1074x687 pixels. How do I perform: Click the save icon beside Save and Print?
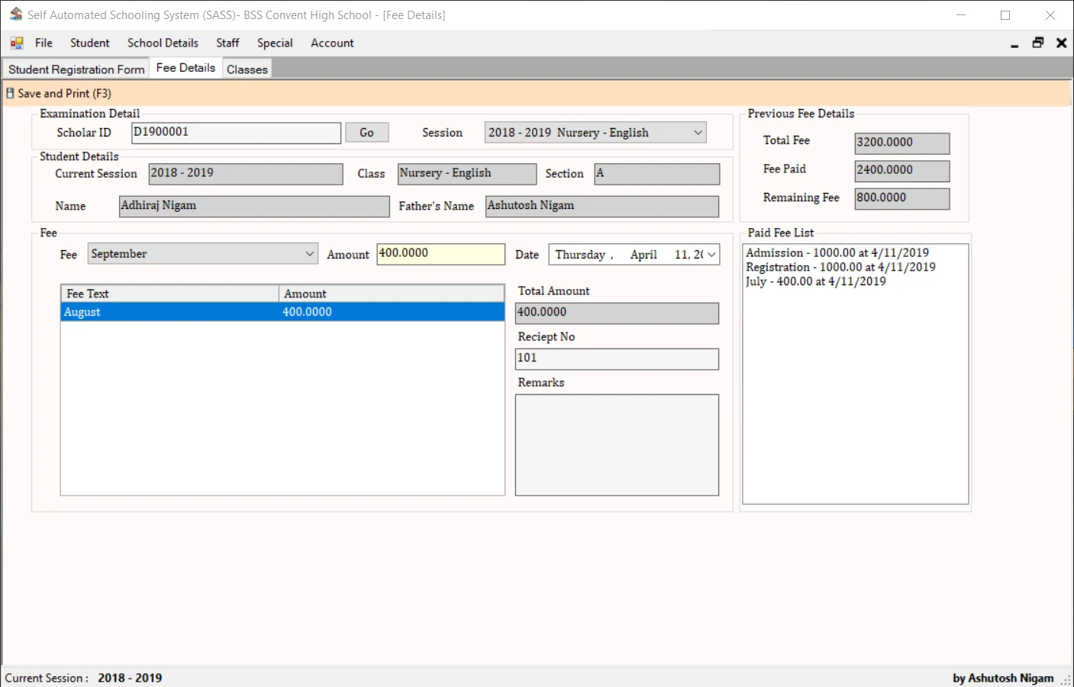point(9,92)
